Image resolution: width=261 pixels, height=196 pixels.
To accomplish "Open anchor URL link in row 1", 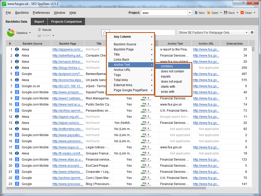I will (206, 49).
